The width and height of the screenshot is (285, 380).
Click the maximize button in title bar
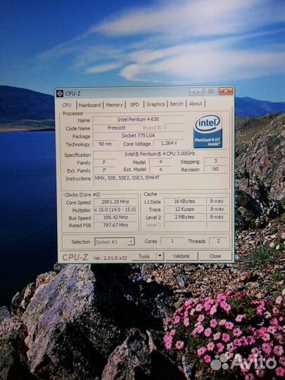[211, 91]
